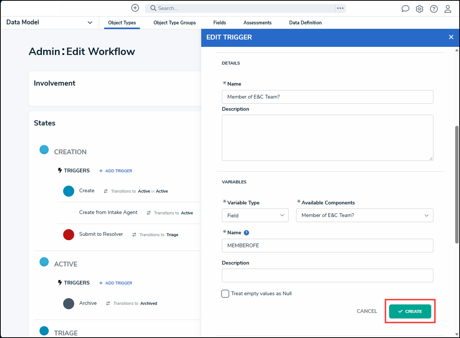Tick Treat empty values as Null
Screen dimensions: 460x338
[225, 294]
